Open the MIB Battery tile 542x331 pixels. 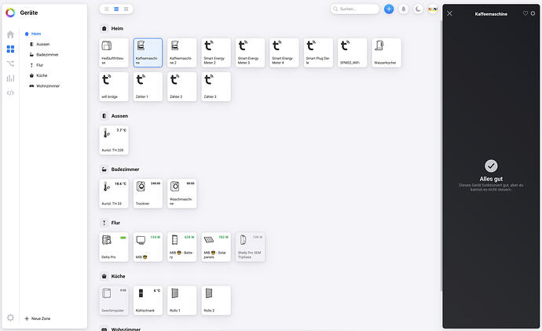[x=181, y=247]
